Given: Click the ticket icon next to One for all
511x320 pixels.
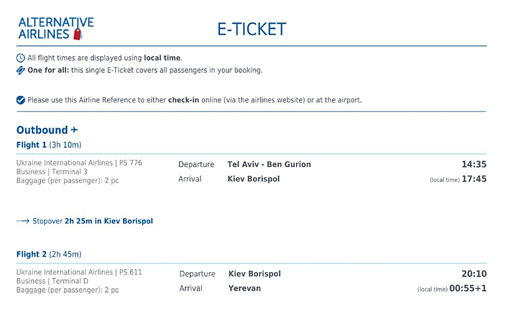Looking at the screenshot, I should [21, 70].
